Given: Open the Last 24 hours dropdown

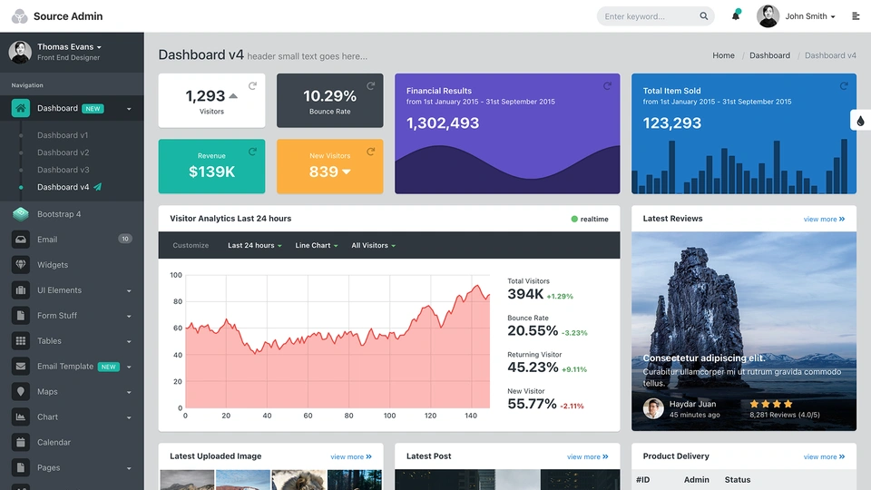Looking at the screenshot, I should [254, 246].
